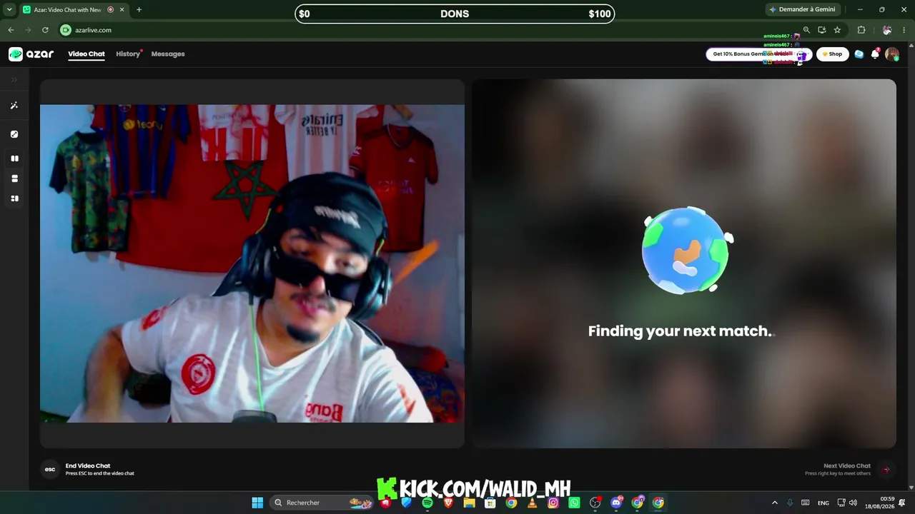Open the blue gem chat icon
Viewport: 915px width, 514px height.
click(859, 54)
